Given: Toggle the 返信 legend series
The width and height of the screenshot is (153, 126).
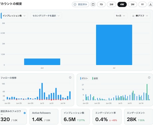Looking at the screenshot, I should click(95, 78).
